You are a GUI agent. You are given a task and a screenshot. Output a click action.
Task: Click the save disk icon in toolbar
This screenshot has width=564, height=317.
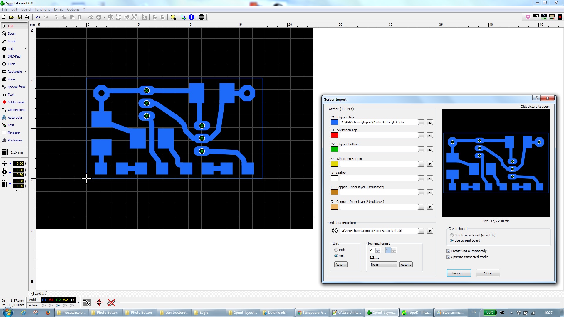(20, 17)
